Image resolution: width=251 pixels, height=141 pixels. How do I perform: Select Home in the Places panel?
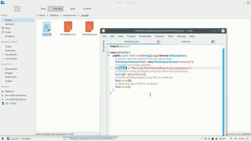[18, 20]
